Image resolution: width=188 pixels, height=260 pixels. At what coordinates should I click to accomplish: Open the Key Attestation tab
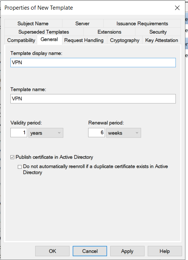click(x=162, y=40)
